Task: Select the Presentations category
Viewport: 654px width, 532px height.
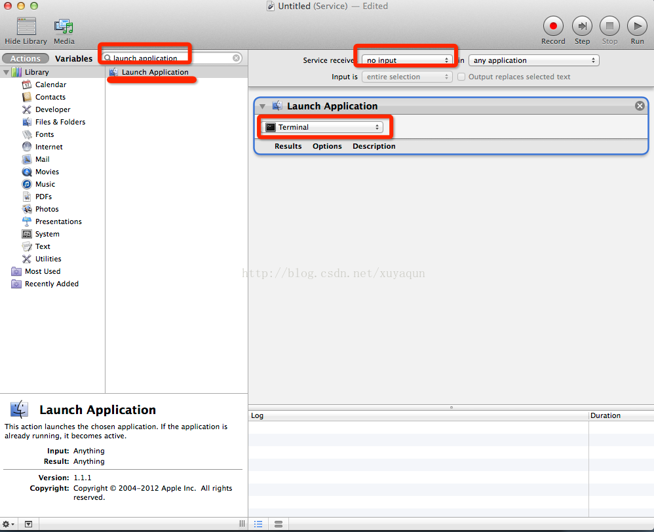Action: pos(58,222)
